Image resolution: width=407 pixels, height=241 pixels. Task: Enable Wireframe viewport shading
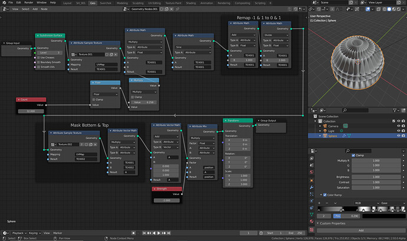coord(384,9)
